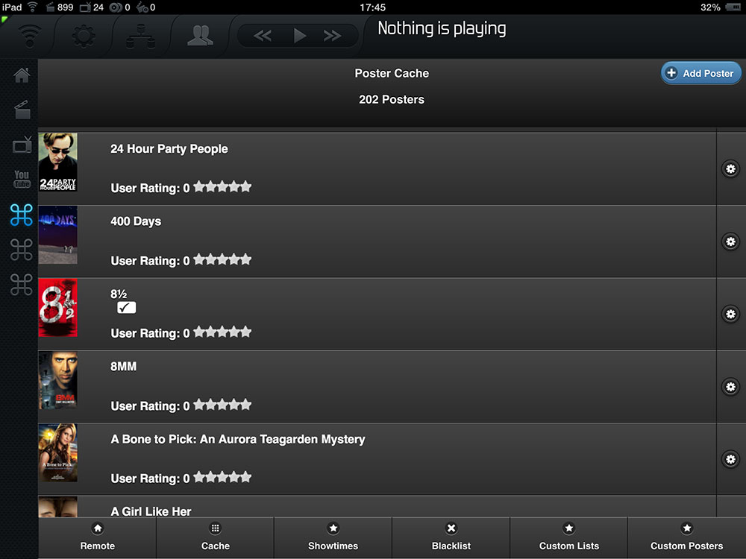746x559 pixels.
Task: Open the TV shows icon in sidebar
Action: pyautogui.click(x=22, y=145)
